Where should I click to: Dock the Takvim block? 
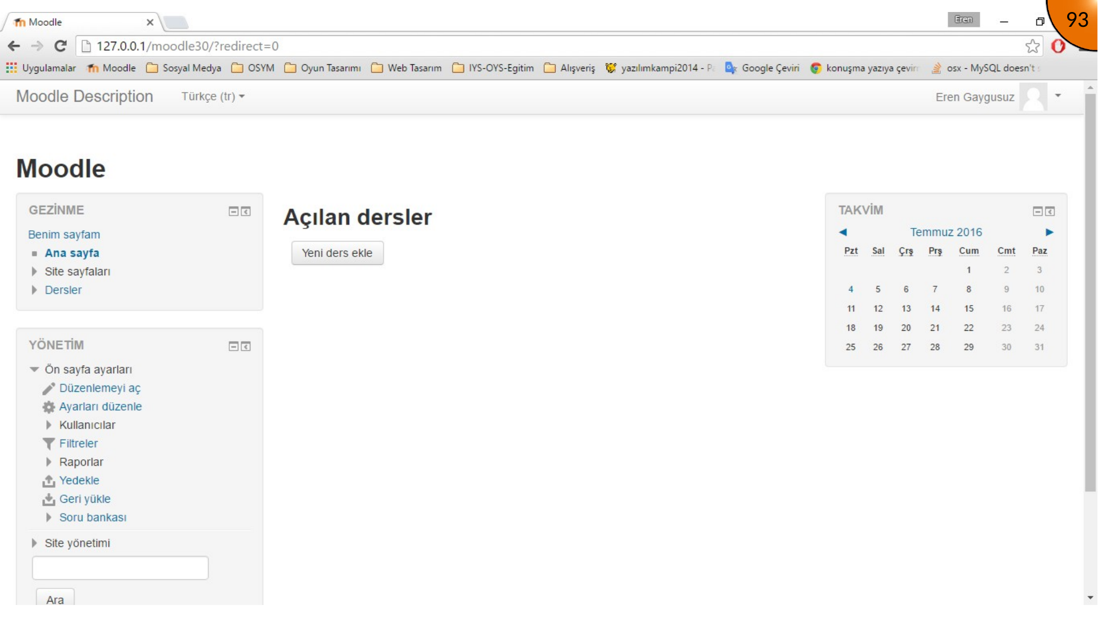click(x=1050, y=211)
